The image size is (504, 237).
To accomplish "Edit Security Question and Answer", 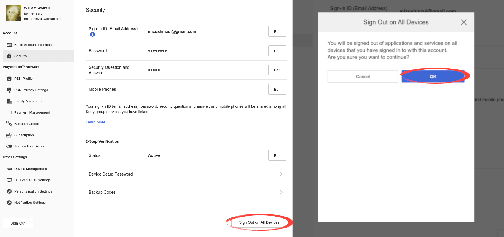I will [277, 70].
